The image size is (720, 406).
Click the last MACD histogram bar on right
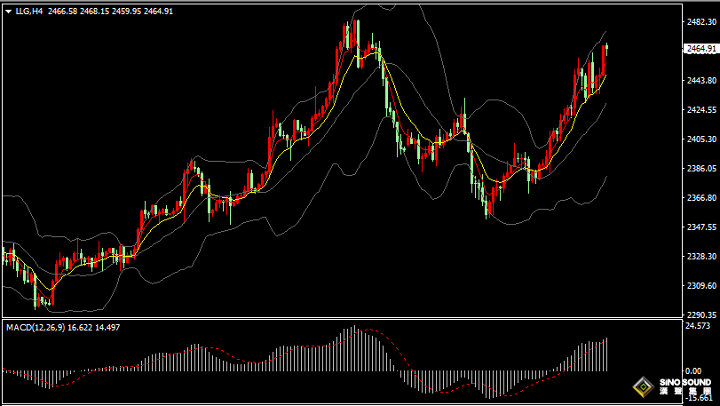coord(607,354)
